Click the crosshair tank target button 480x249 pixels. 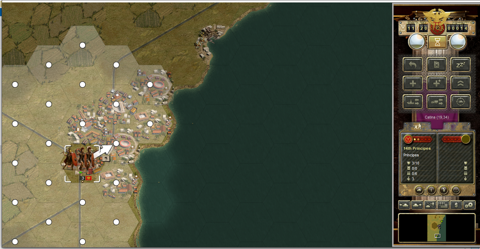tap(460, 101)
